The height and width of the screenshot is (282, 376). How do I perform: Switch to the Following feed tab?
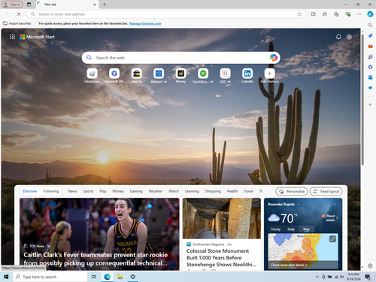51,191
